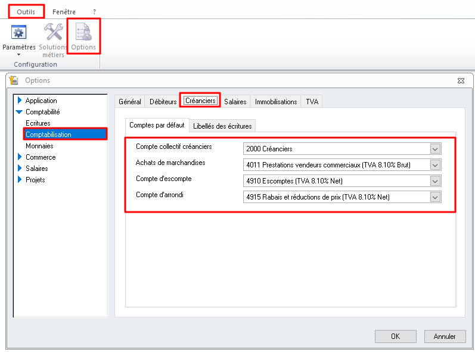Click the OK button

395,337
